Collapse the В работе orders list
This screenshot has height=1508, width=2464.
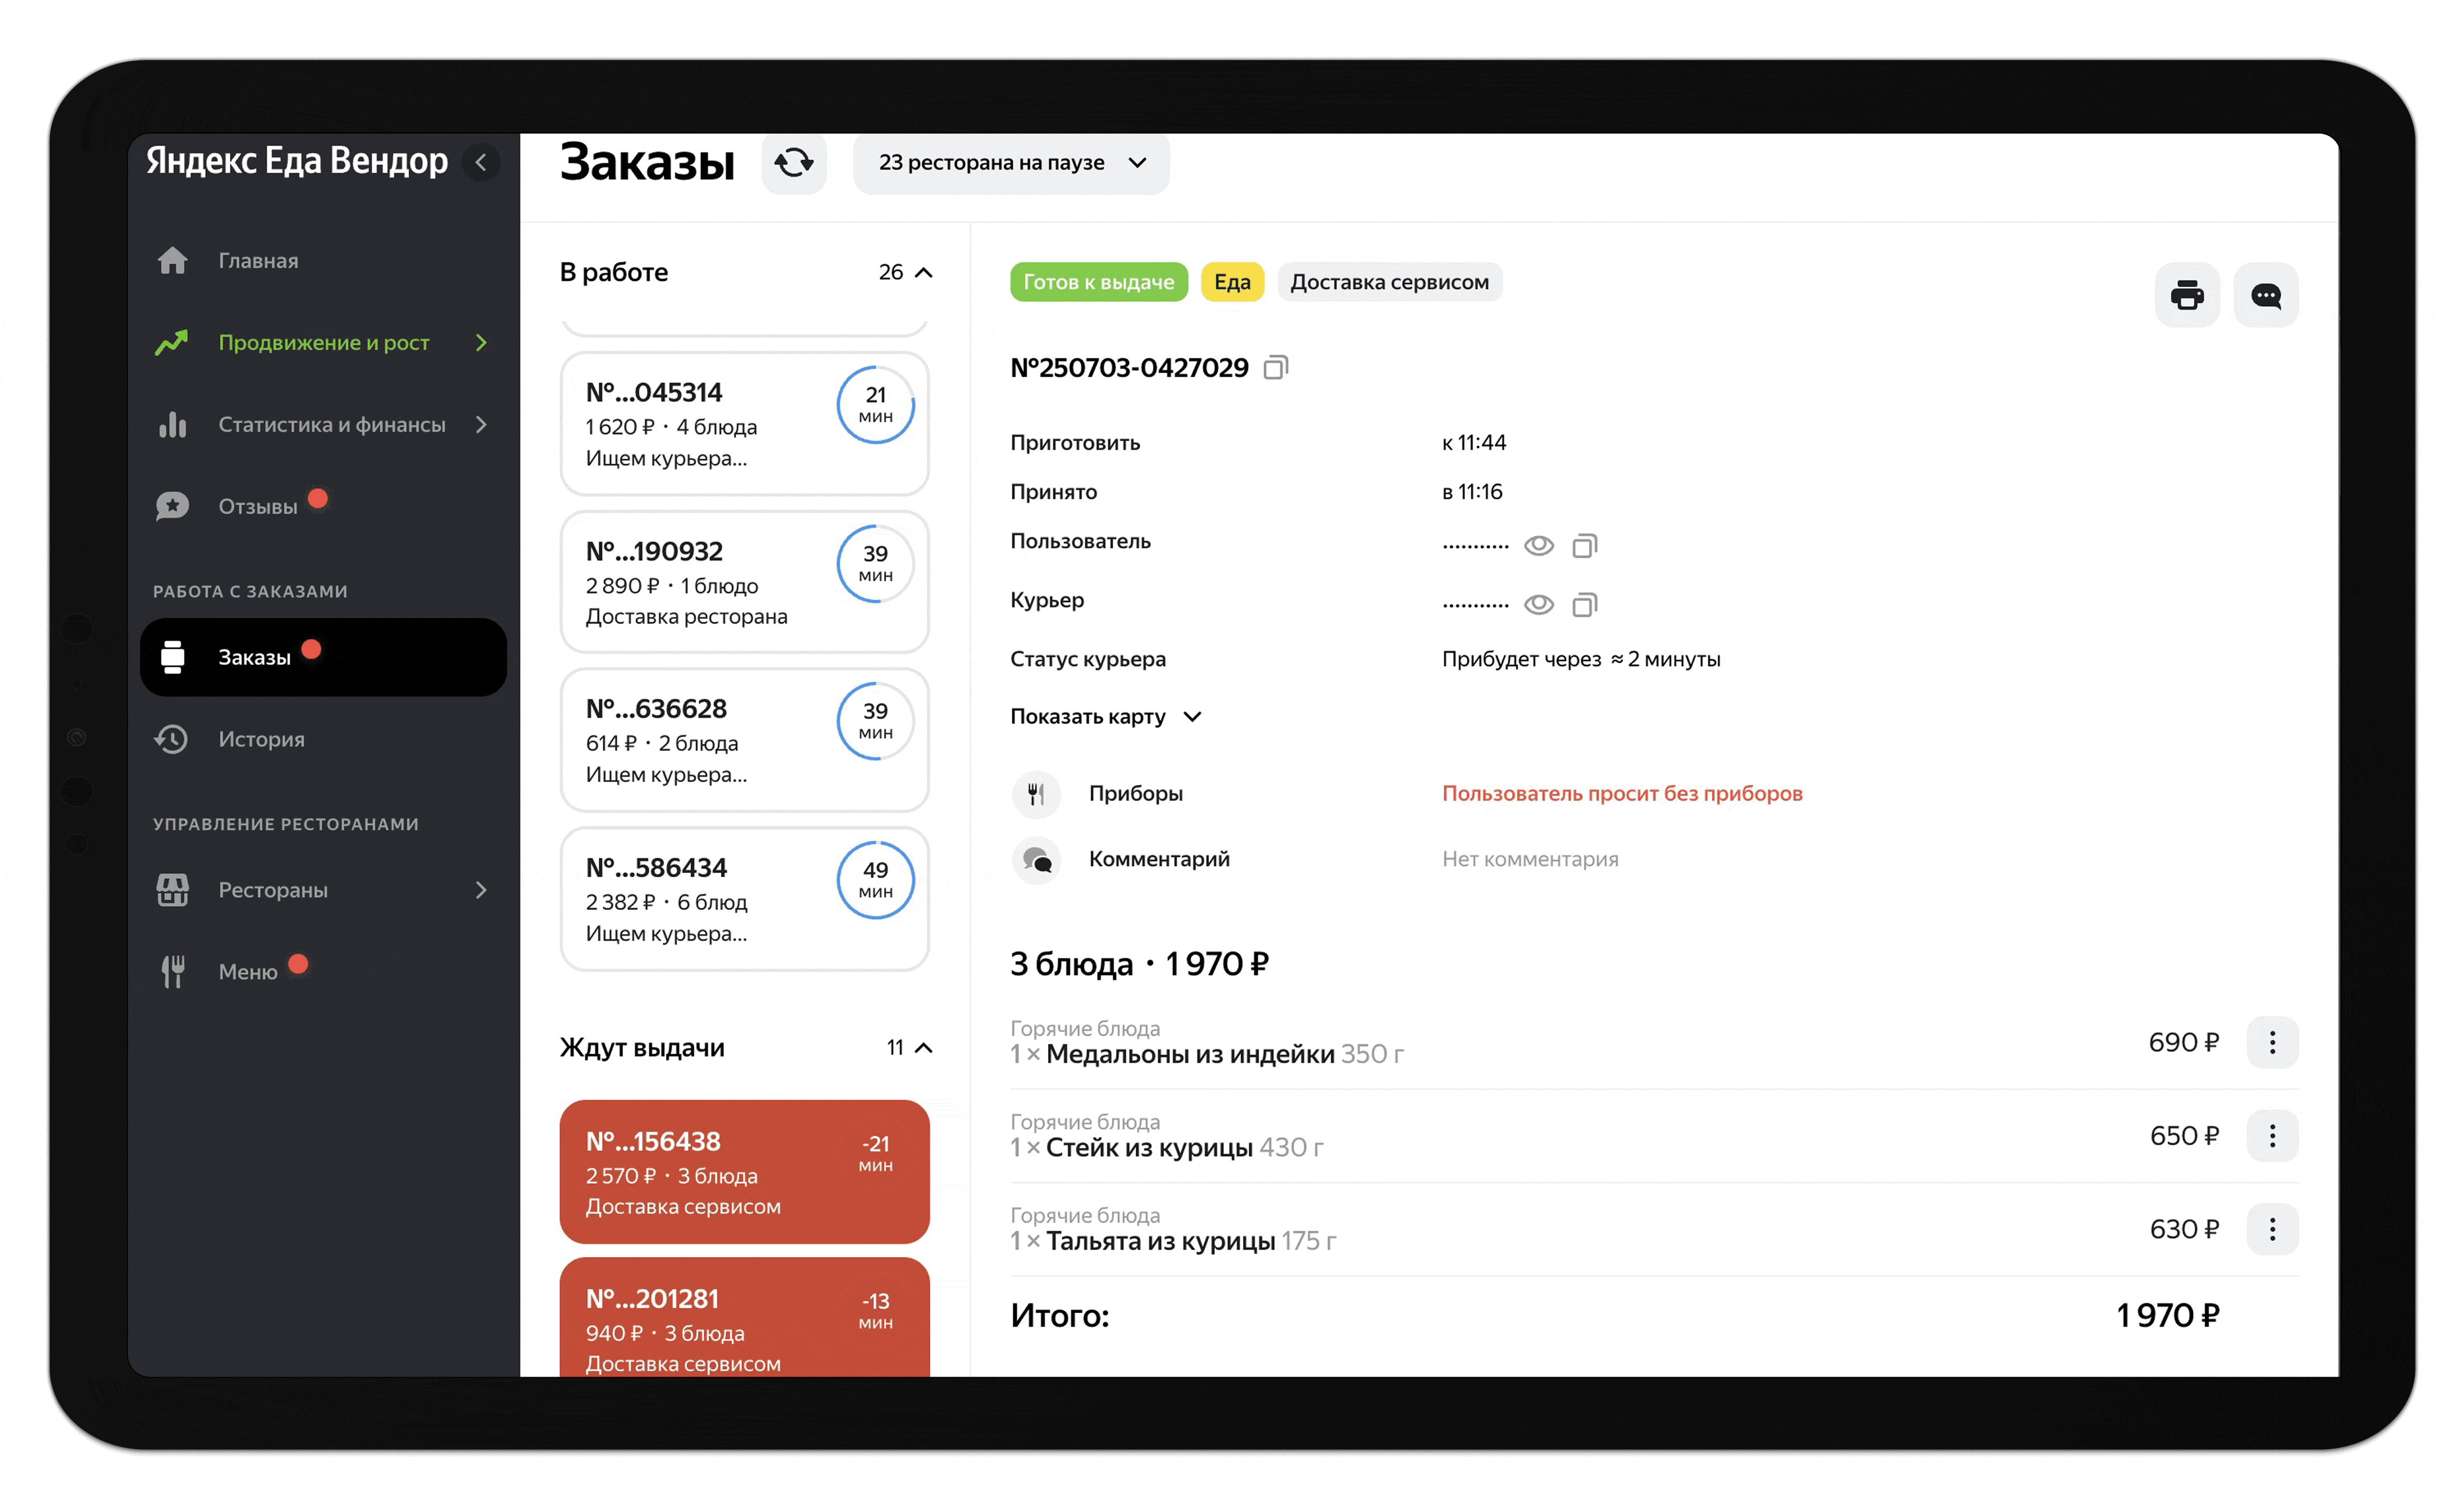pos(923,273)
